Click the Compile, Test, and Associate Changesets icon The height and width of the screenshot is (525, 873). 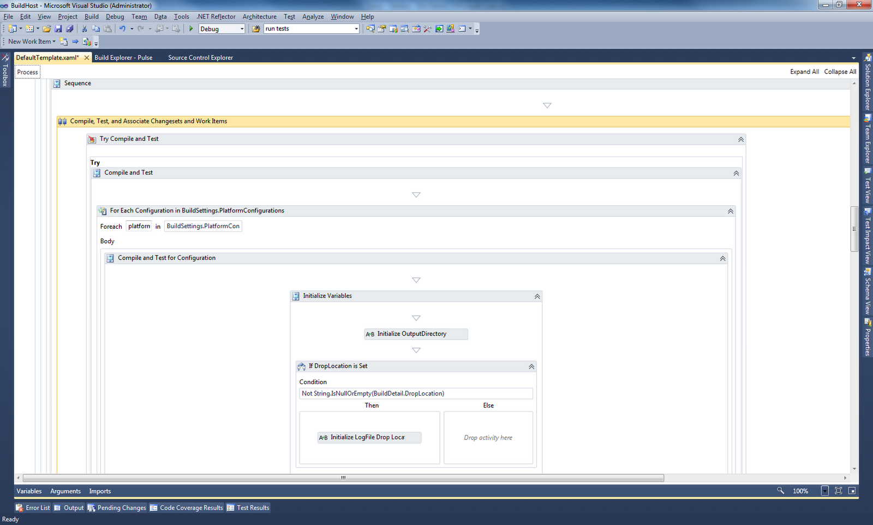pyautogui.click(x=62, y=121)
